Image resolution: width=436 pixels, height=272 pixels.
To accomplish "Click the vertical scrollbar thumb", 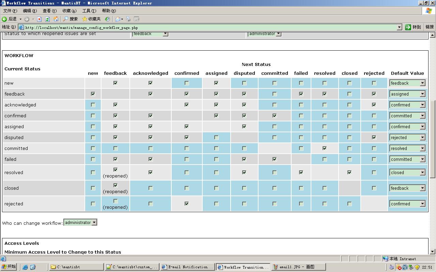I will [433, 139].
